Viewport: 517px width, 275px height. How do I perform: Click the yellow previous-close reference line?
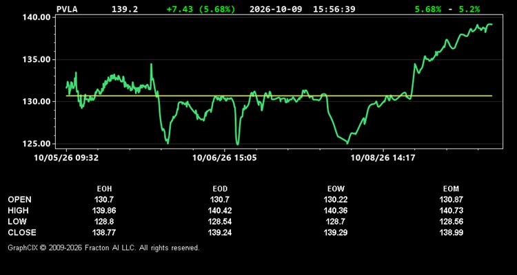pos(279,96)
